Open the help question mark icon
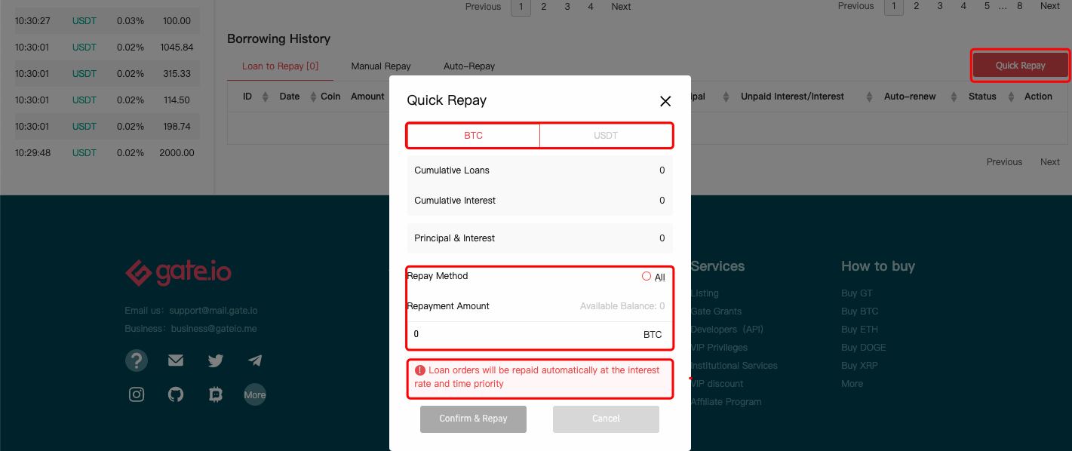Image resolution: width=1072 pixels, height=451 pixels. pos(137,360)
